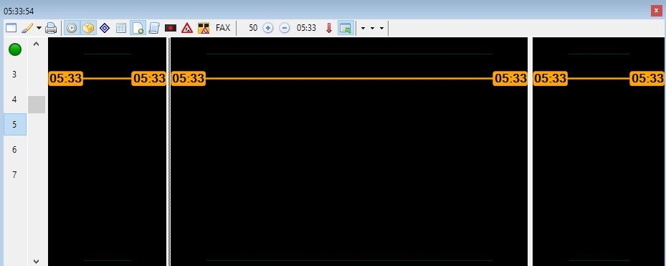
Task: Open the last dropdown arrow in toolbar
Action: coord(381,29)
